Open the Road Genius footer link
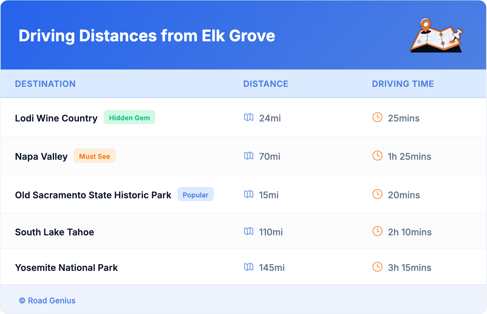Viewport: 487px width, 314px height. tap(47, 301)
